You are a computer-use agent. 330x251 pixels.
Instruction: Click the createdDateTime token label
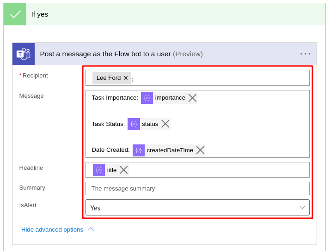pyautogui.click(x=170, y=150)
